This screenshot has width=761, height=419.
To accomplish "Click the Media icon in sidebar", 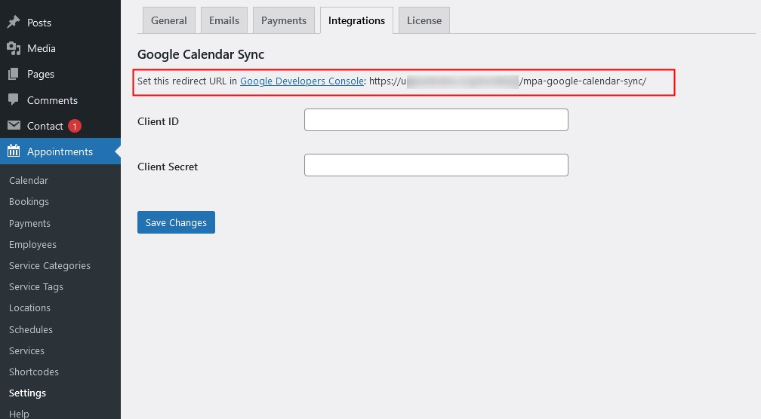I will coord(14,48).
